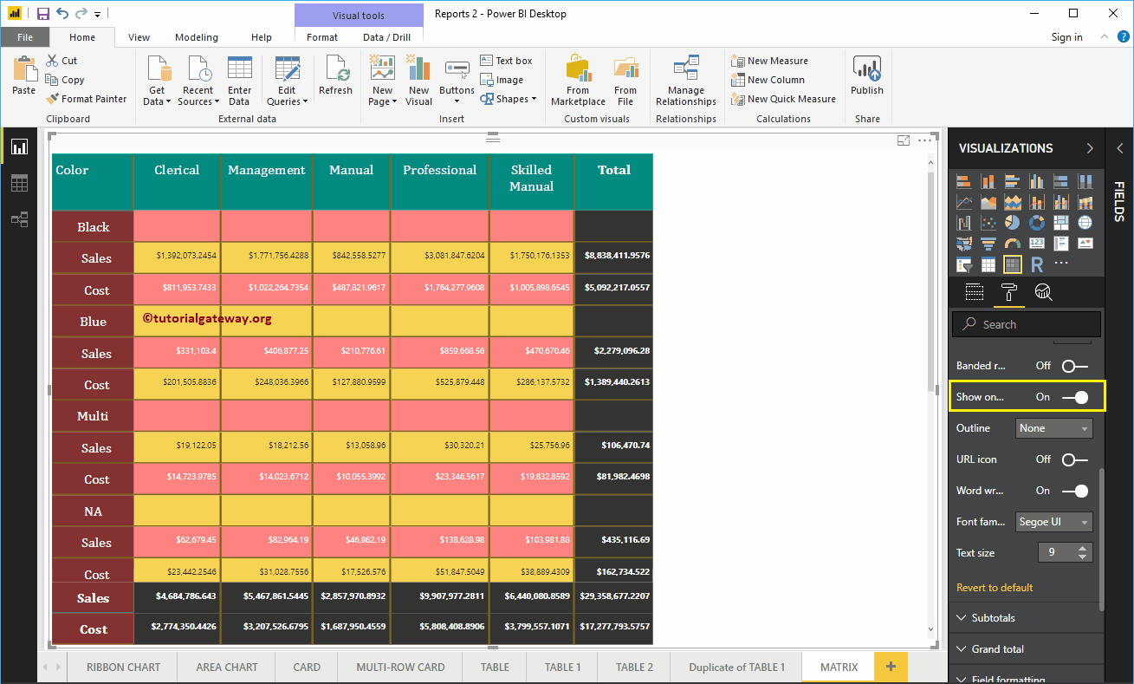The image size is (1134, 684).
Task: Select the R script visual icon
Action: 1037,264
